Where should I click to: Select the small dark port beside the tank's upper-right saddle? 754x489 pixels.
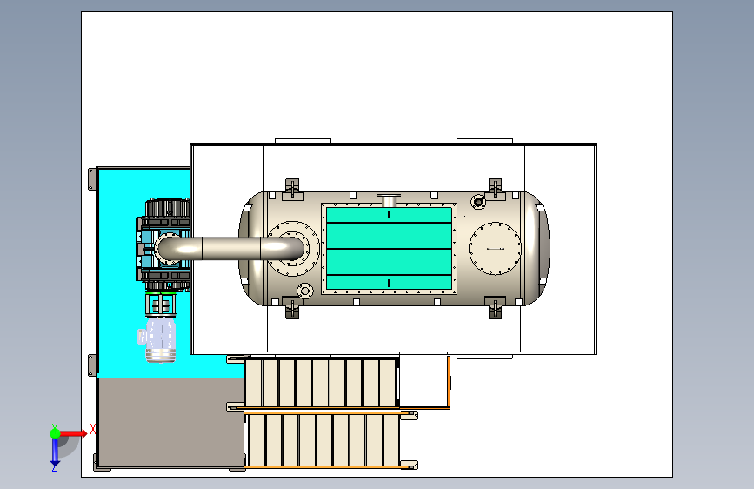point(478,201)
